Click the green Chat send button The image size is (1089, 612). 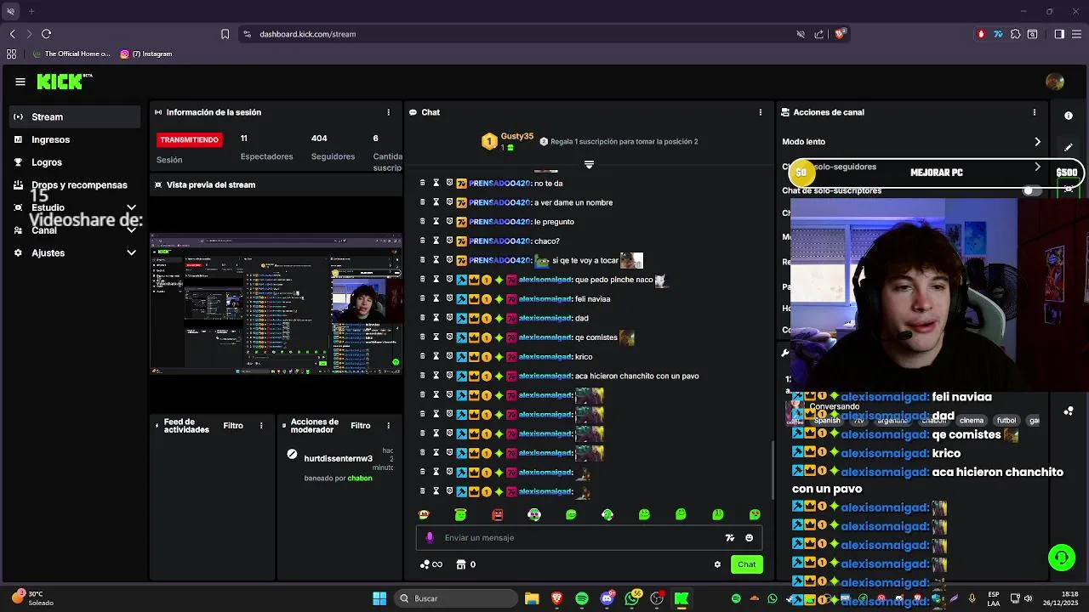click(746, 564)
